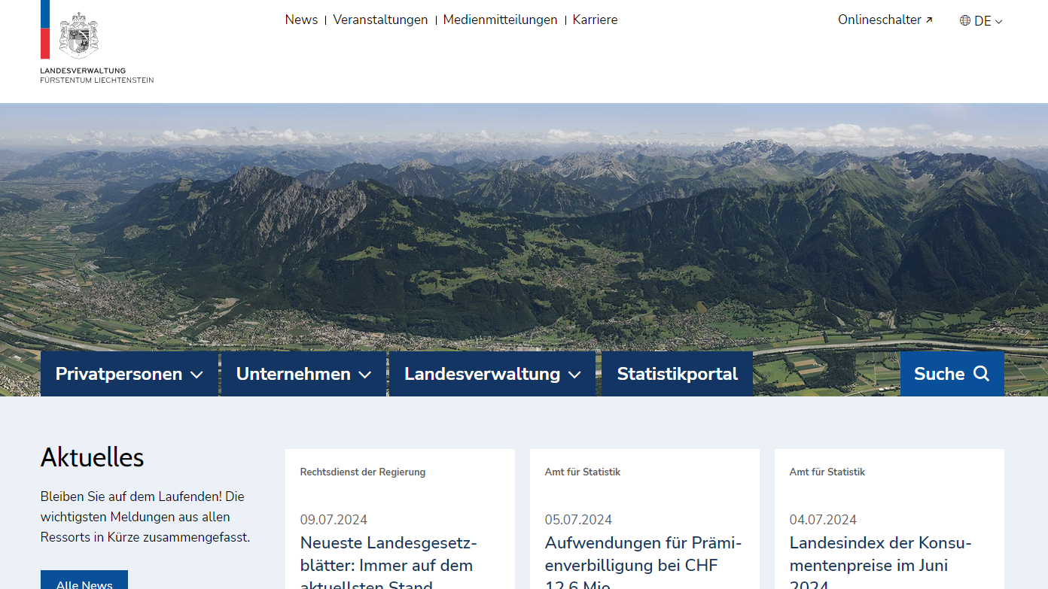Click the Liechtenstein coat of arms logo
The height and width of the screenshot is (589, 1048).
pos(78,34)
